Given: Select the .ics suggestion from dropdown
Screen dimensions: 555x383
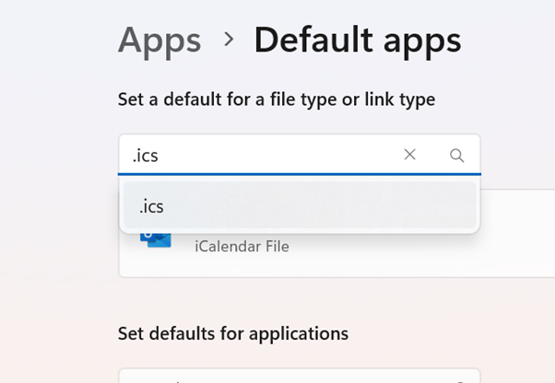Looking at the screenshot, I should [x=152, y=206].
